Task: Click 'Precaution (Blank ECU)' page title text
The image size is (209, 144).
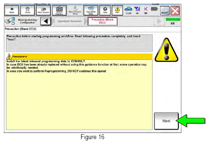Action: point(21,29)
